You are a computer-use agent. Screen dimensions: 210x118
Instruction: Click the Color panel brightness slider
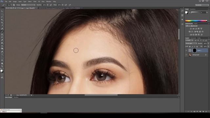point(196,12)
